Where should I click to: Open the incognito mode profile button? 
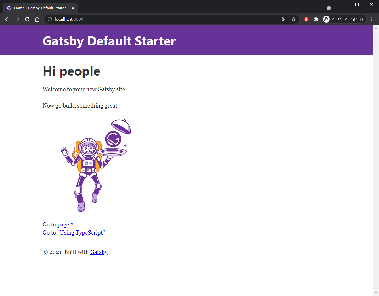[344, 19]
